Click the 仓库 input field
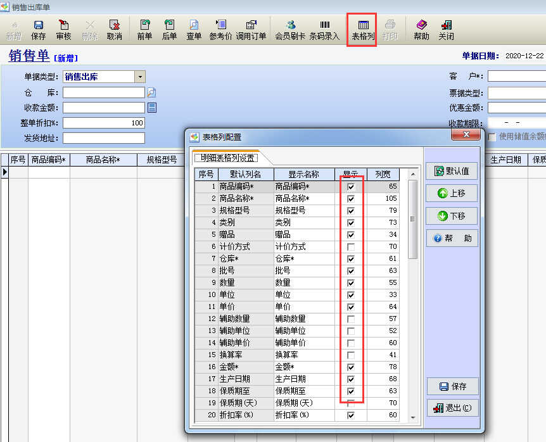546x442 pixels. click(x=104, y=92)
